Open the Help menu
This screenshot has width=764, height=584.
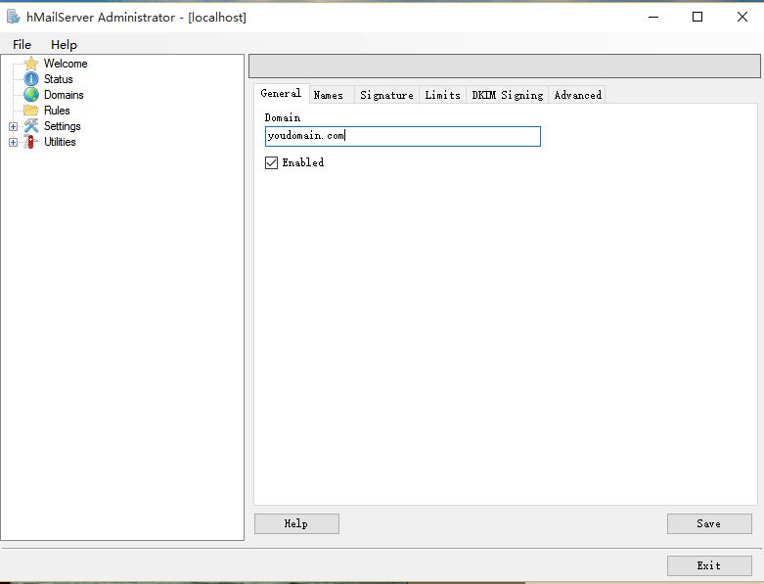pyautogui.click(x=64, y=44)
